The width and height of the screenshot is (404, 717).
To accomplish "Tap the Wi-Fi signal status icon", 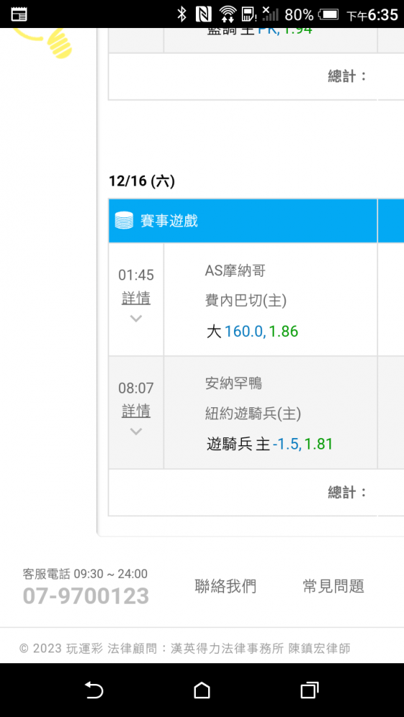I will [227, 14].
